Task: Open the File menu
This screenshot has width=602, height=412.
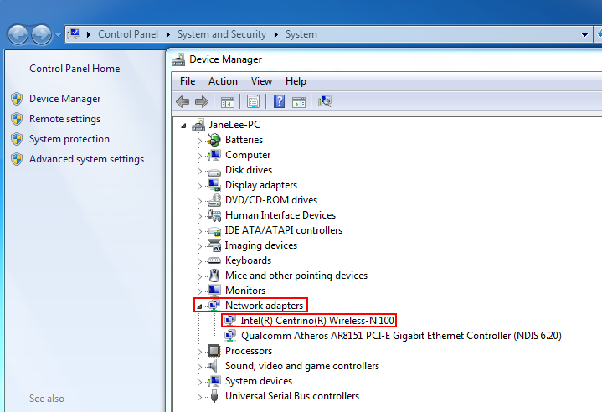Action: point(188,81)
